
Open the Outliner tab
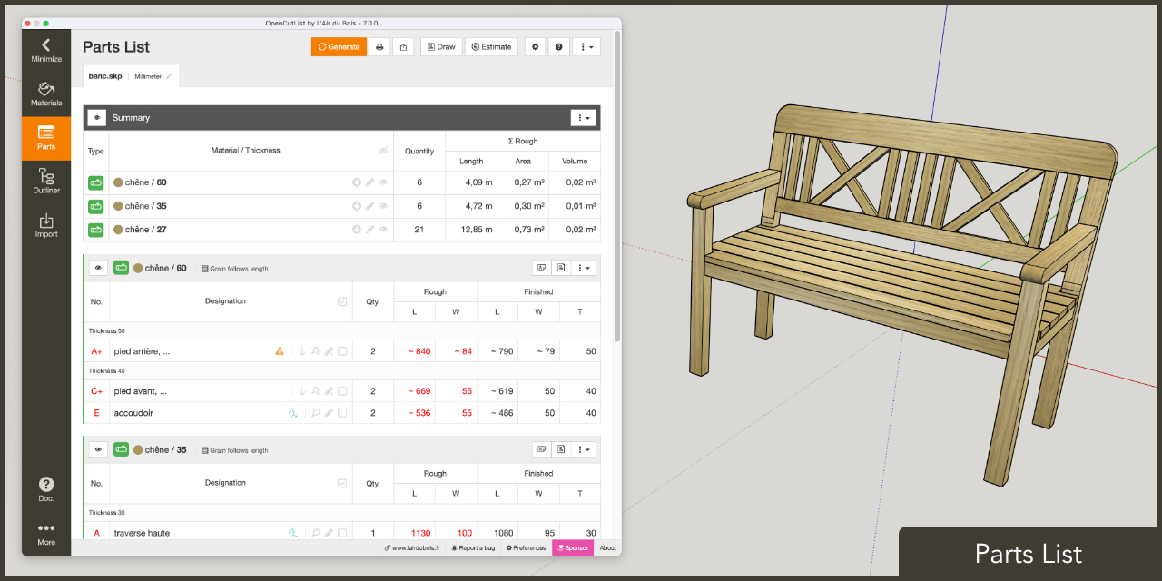46,182
